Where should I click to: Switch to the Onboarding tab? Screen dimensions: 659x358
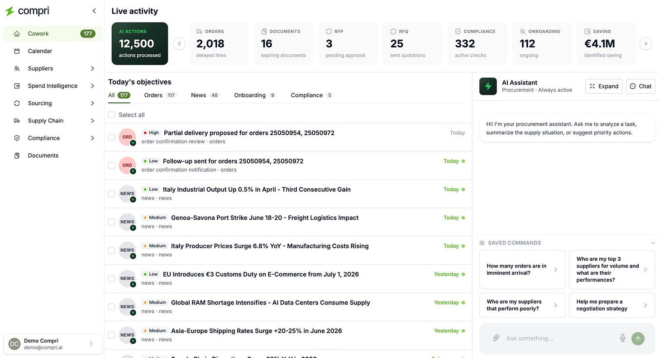click(x=255, y=95)
